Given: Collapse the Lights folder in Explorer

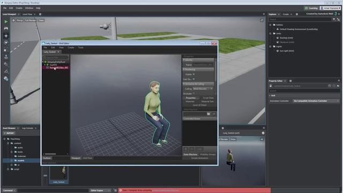Looking at the screenshot, I should 270,47.
